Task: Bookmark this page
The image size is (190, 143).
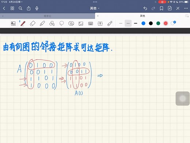Action: coord(161,8)
